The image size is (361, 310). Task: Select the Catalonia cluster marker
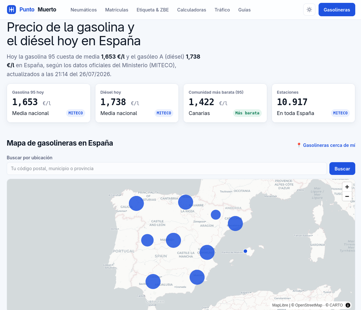tap(235, 223)
